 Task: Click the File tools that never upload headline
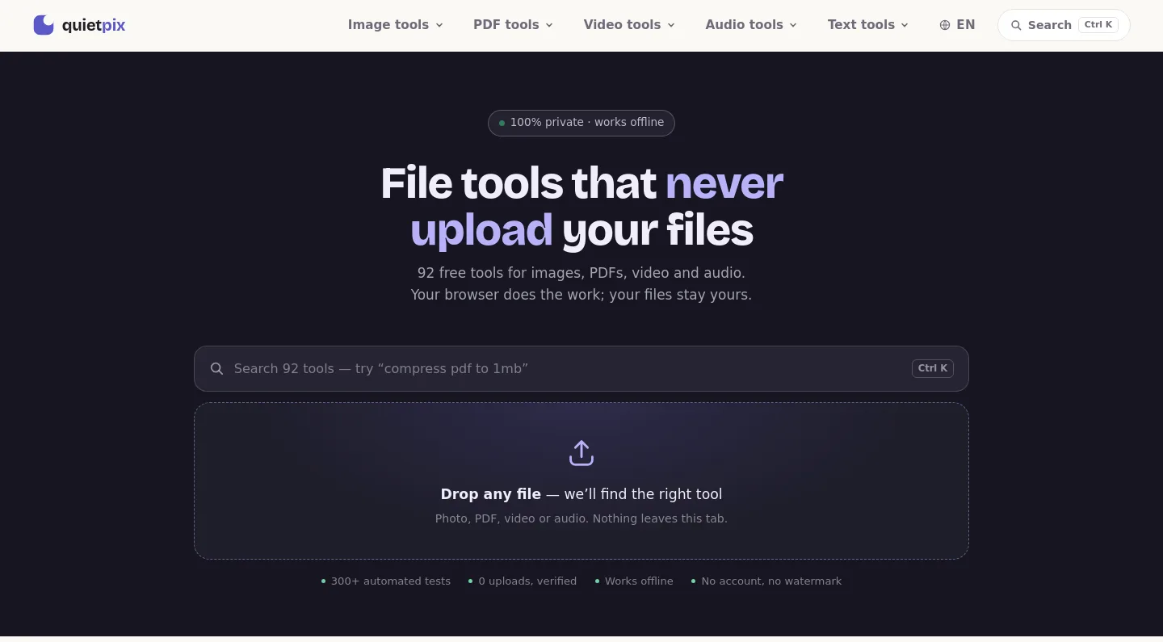[x=581, y=206]
